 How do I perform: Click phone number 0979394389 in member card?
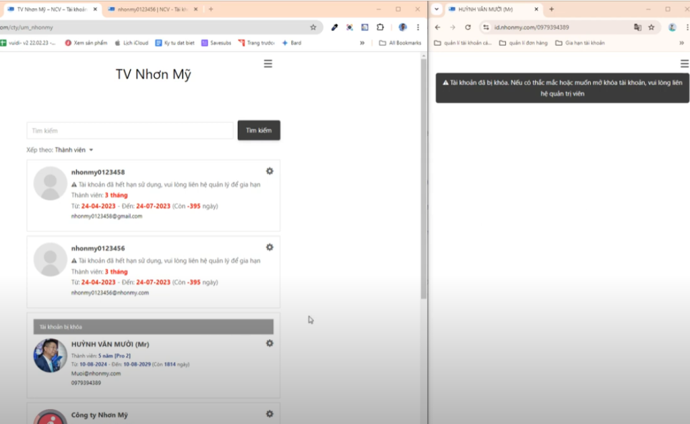point(86,383)
